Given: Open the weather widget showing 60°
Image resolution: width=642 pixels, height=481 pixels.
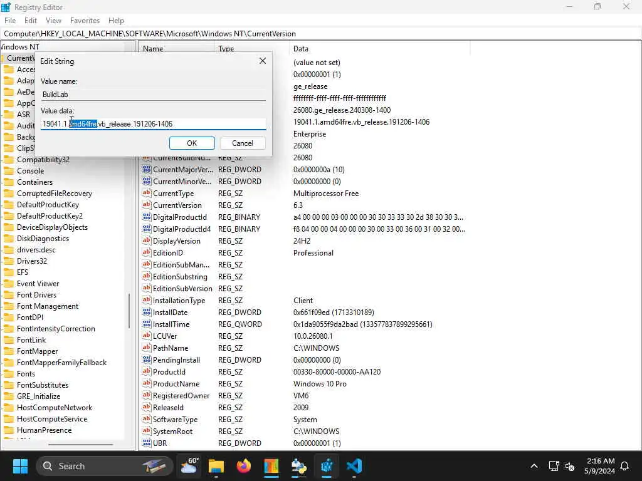Looking at the screenshot, I should tap(189, 466).
